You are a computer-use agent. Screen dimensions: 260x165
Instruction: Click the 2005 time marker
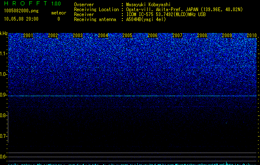(x=127, y=35)
